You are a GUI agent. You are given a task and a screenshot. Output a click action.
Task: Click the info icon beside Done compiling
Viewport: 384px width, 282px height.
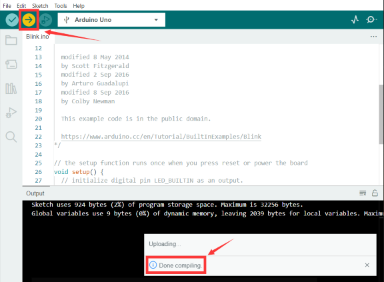click(x=153, y=265)
